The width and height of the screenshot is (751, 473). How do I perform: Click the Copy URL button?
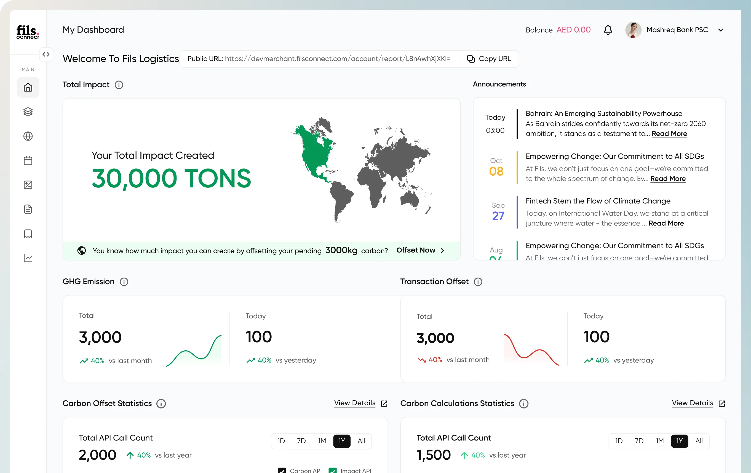pos(489,59)
